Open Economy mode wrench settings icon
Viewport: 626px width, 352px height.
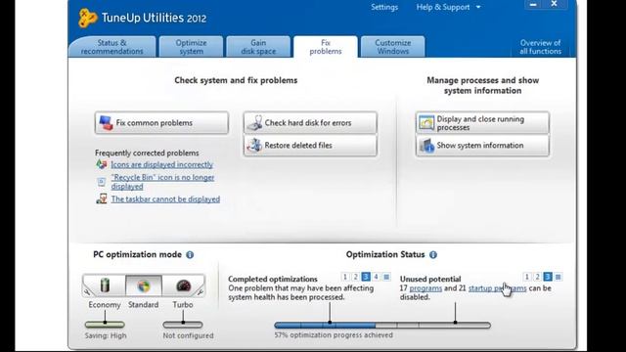tap(87, 292)
